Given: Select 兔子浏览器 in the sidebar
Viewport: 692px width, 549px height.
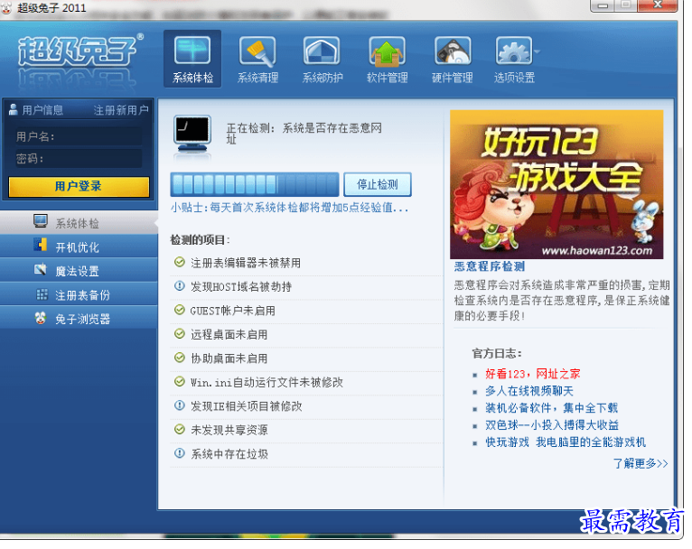Looking at the screenshot, I should pos(79,318).
